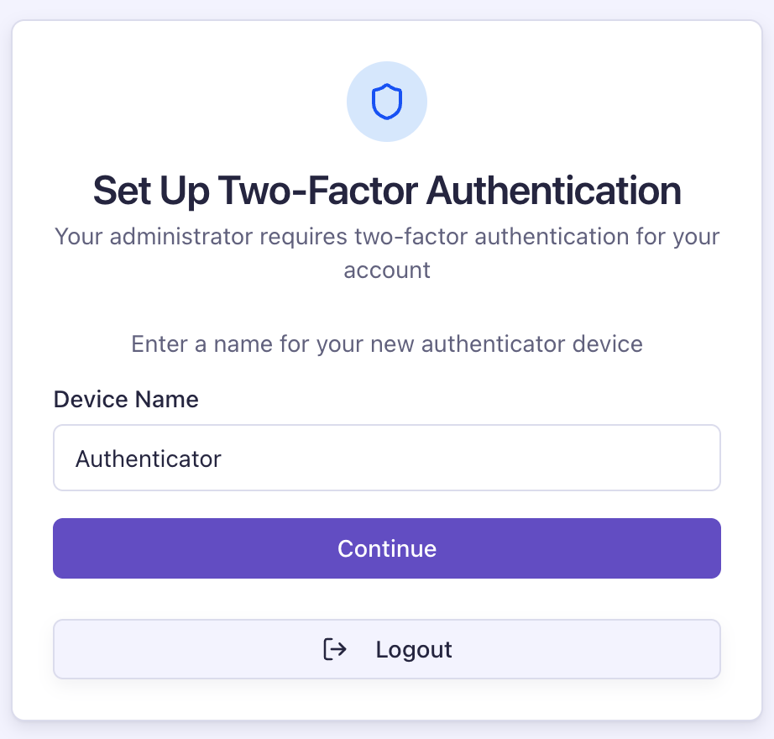
Task: Place cursor at end of device name field
Action: click(x=222, y=459)
